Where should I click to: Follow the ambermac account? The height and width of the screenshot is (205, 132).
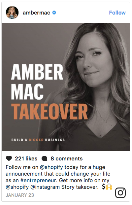point(117,13)
